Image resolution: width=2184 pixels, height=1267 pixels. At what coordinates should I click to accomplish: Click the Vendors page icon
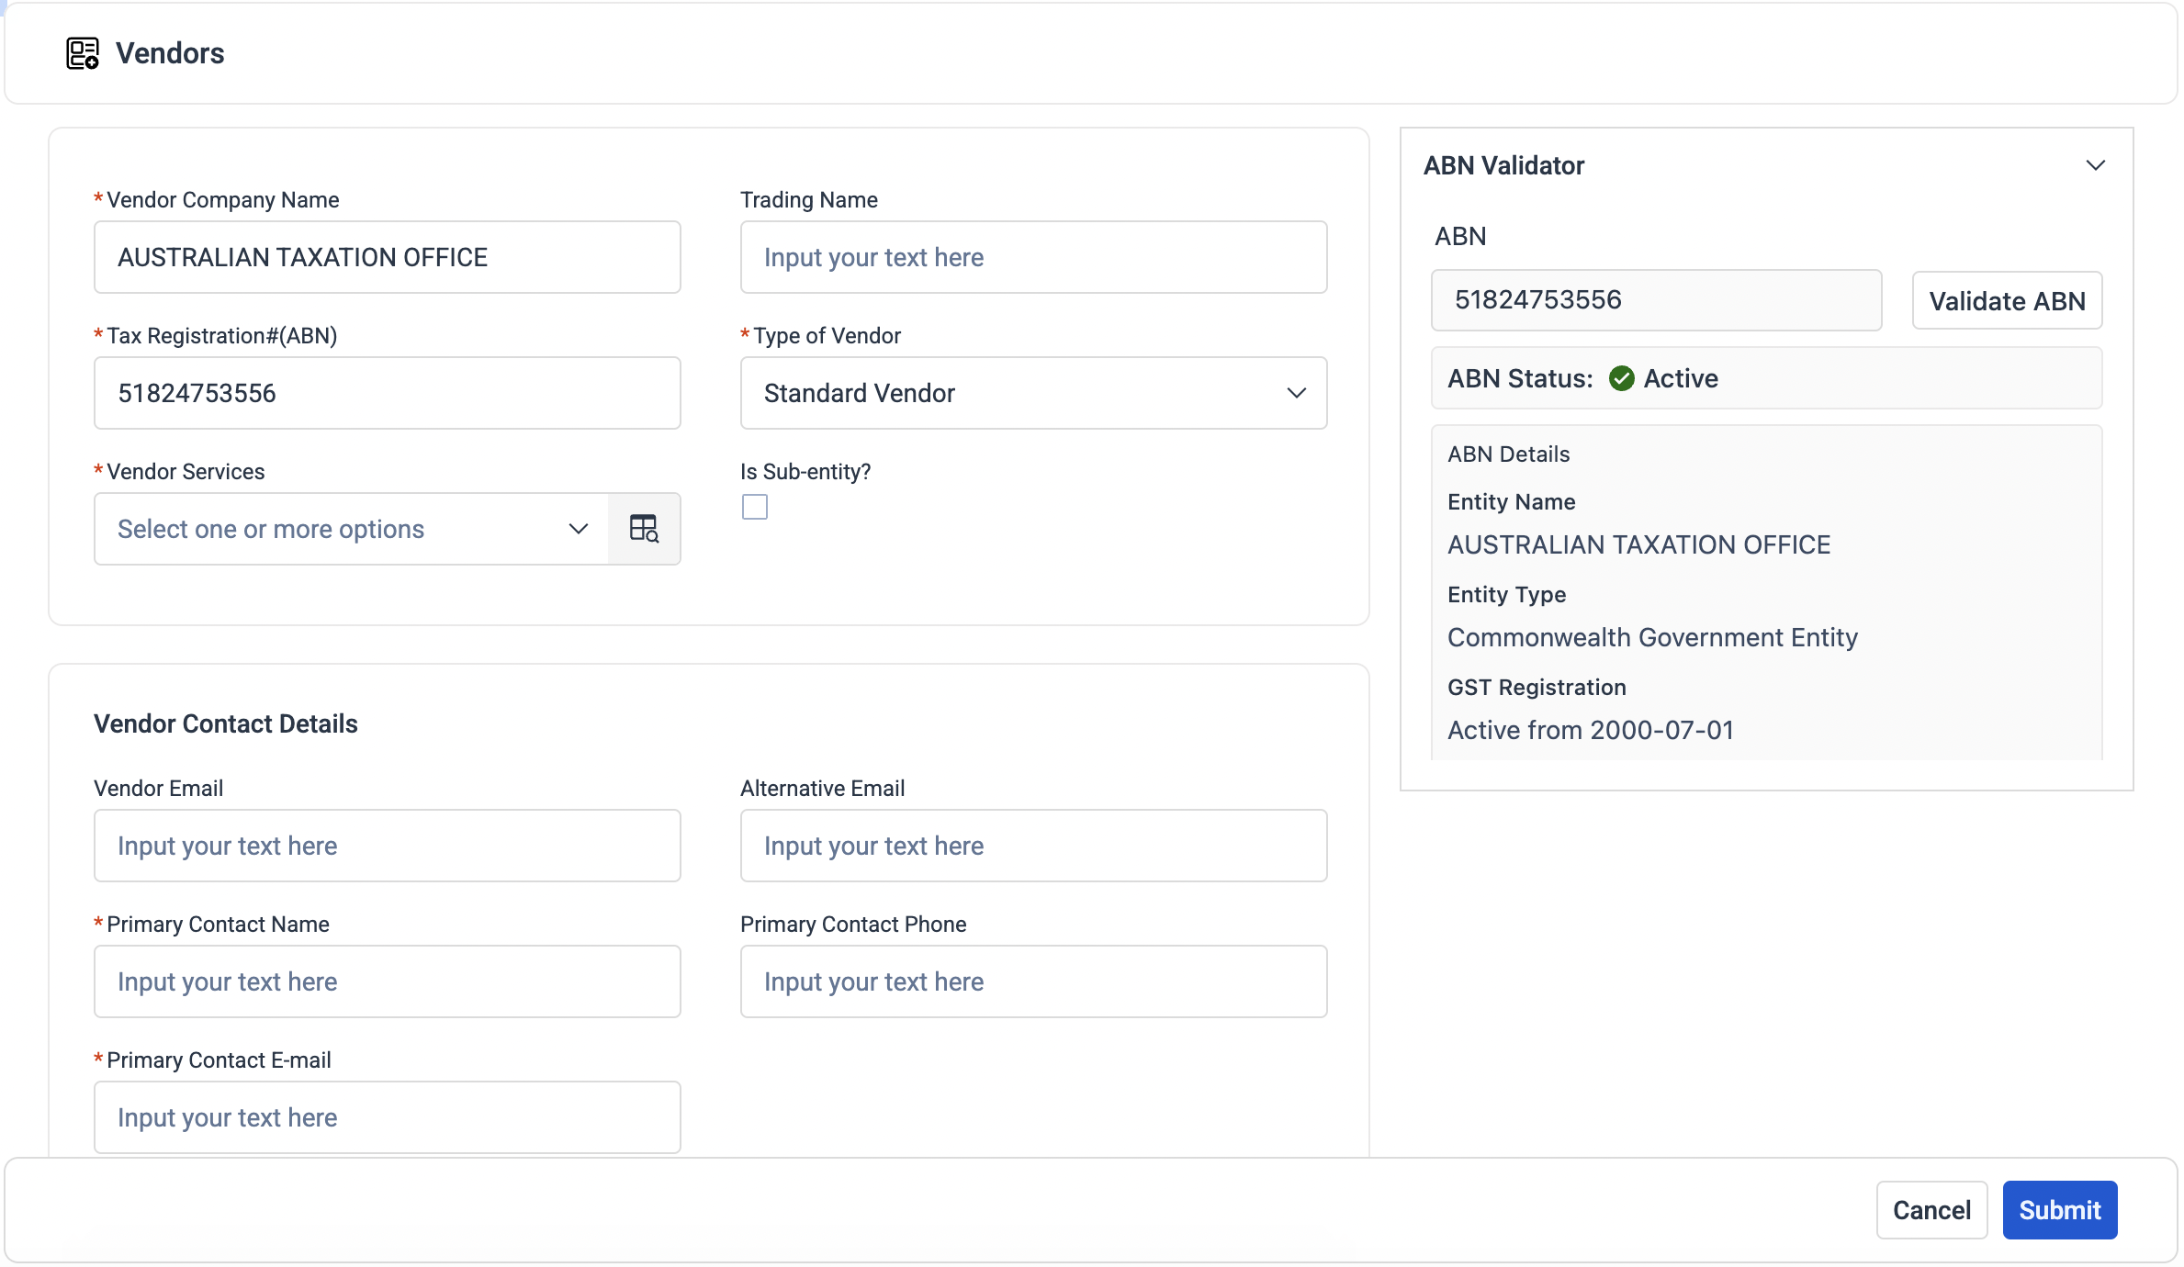coord(82,53)
